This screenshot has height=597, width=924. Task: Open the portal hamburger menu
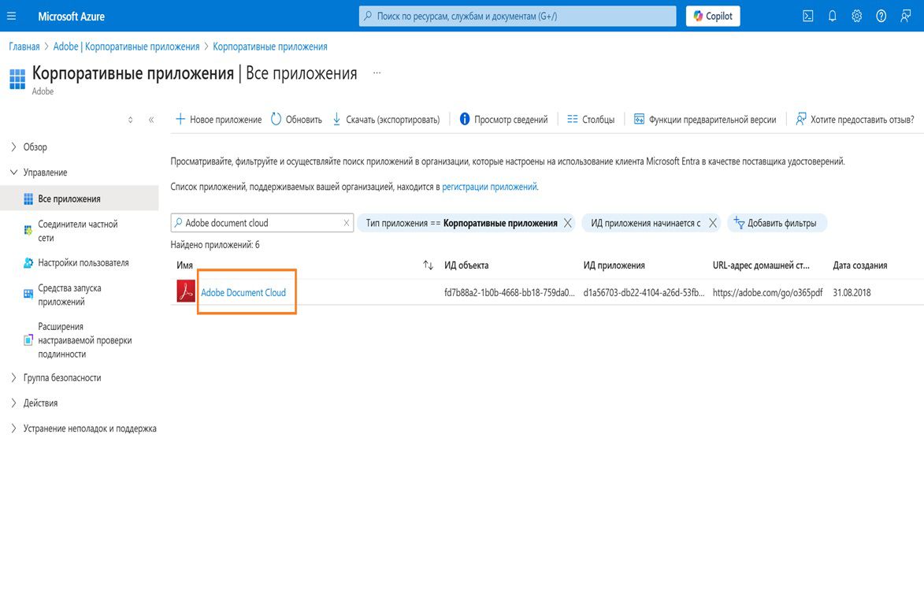tap(12, 15)
